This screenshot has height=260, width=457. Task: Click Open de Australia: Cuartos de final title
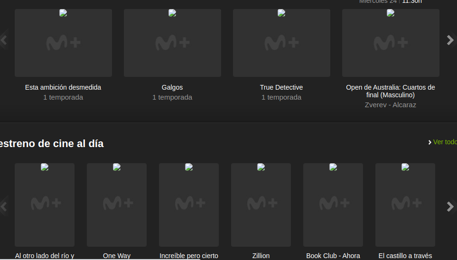click(391, 91)
